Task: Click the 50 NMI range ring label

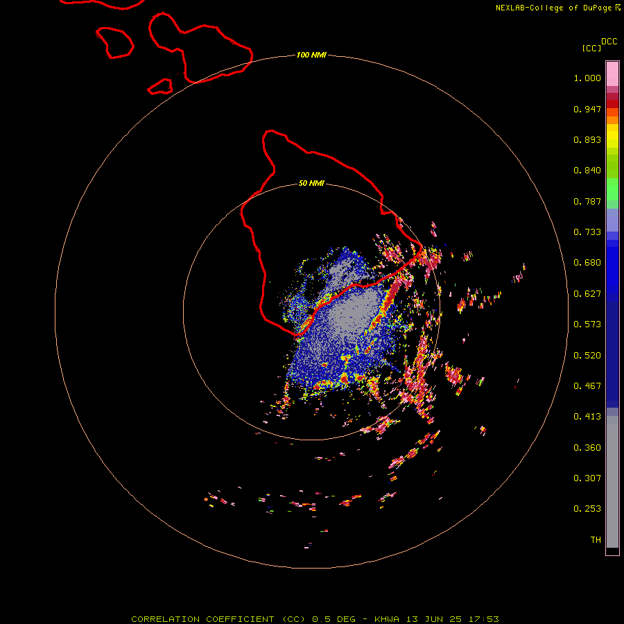Action: 311,183
